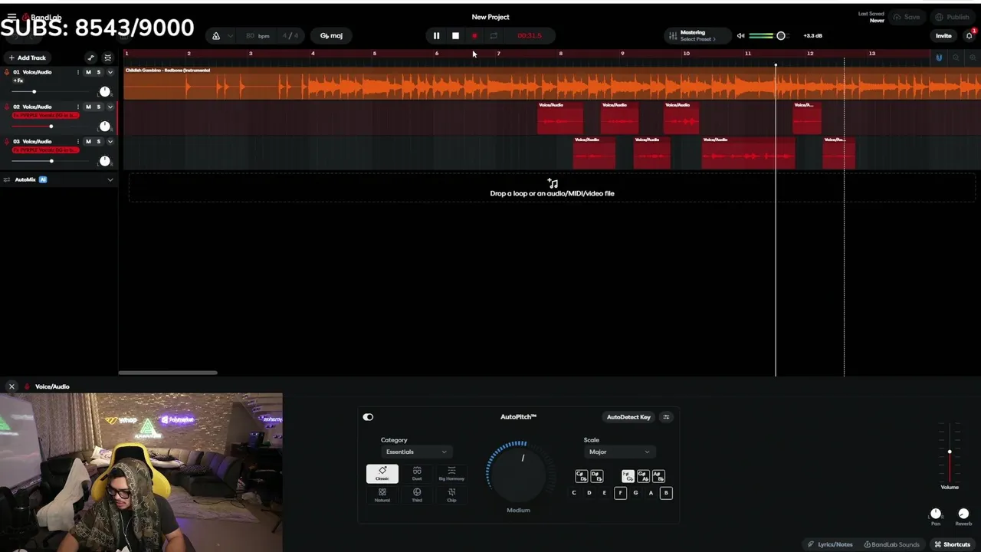Select the Chip AutoPitch preset
The image size is (981, 552).
(x=451, y=495)
